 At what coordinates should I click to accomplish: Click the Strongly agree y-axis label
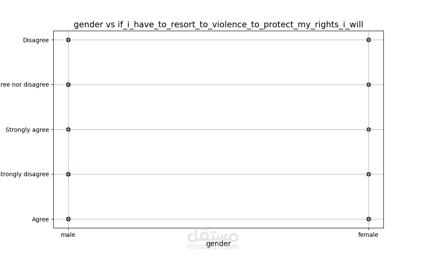point(27,130)
